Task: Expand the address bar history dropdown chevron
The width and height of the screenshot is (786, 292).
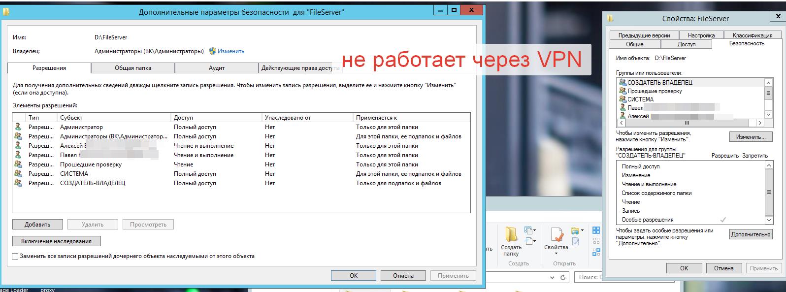Action: (552, 278)
